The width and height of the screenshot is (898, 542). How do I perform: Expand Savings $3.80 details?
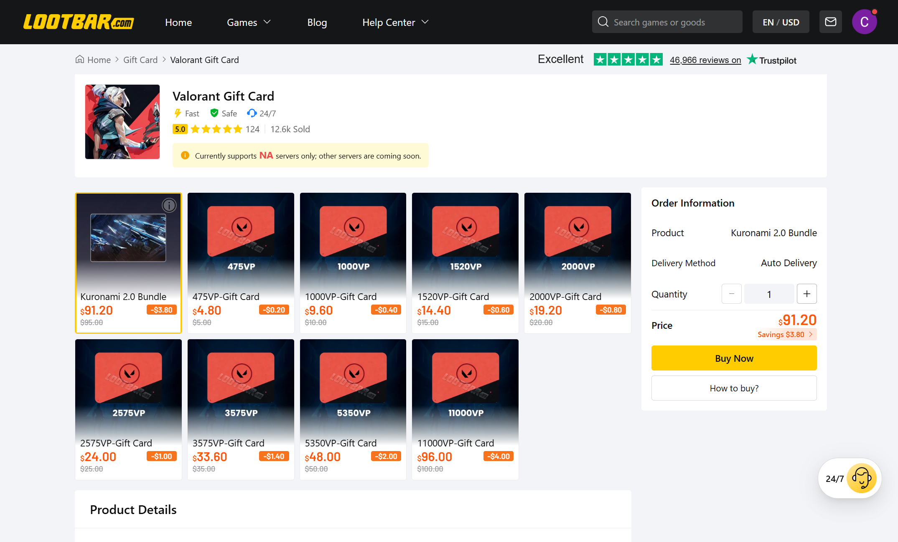(x=785, y=334)
